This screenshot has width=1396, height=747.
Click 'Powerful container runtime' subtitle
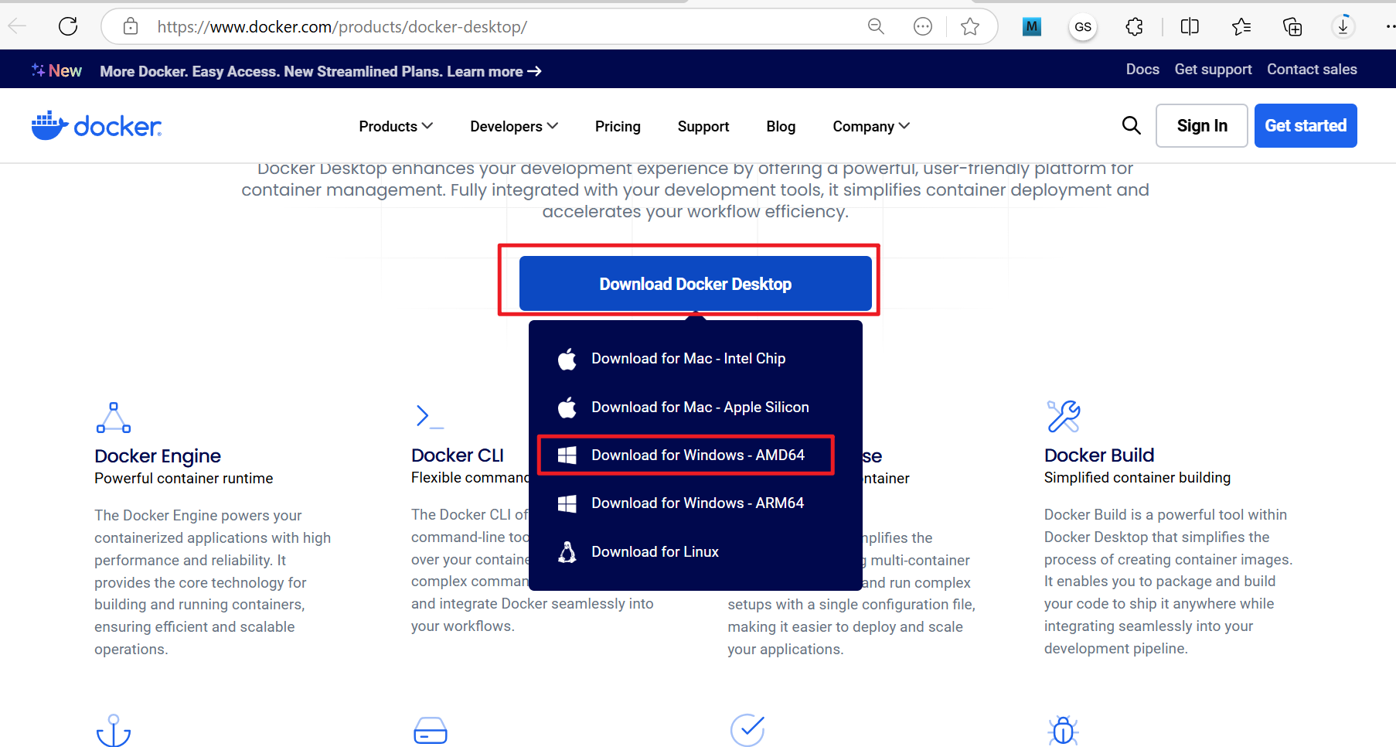[x=184, y=478]
